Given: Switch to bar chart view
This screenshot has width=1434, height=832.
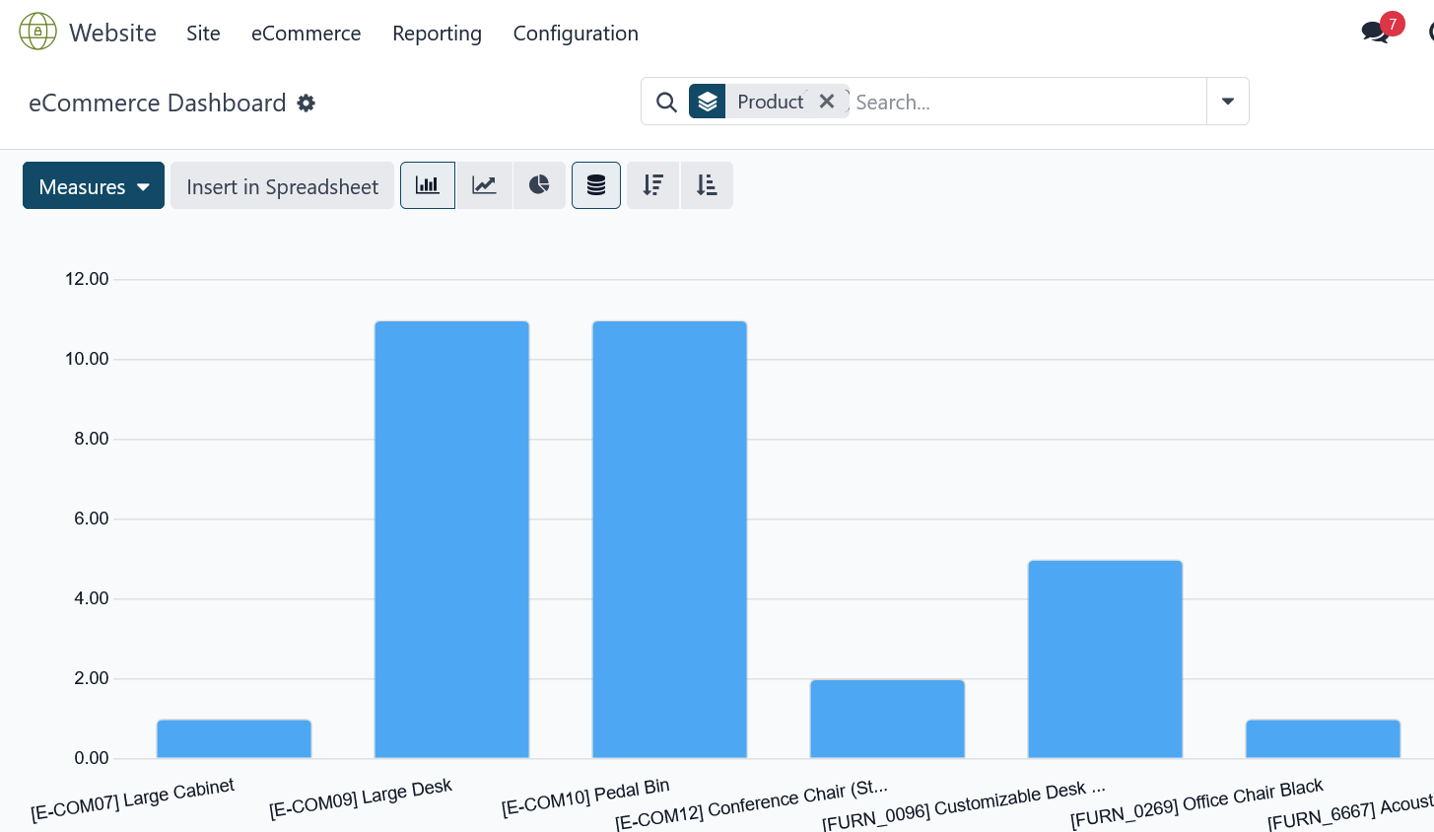Looking at the screenshot, I should (x=428, y=185).
